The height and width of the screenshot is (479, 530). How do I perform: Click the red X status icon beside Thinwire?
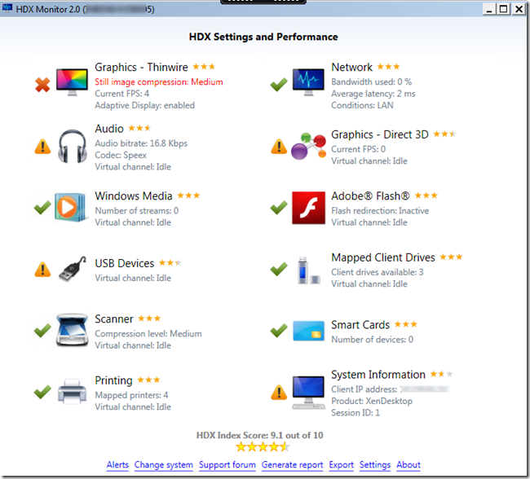click(42, 85)
